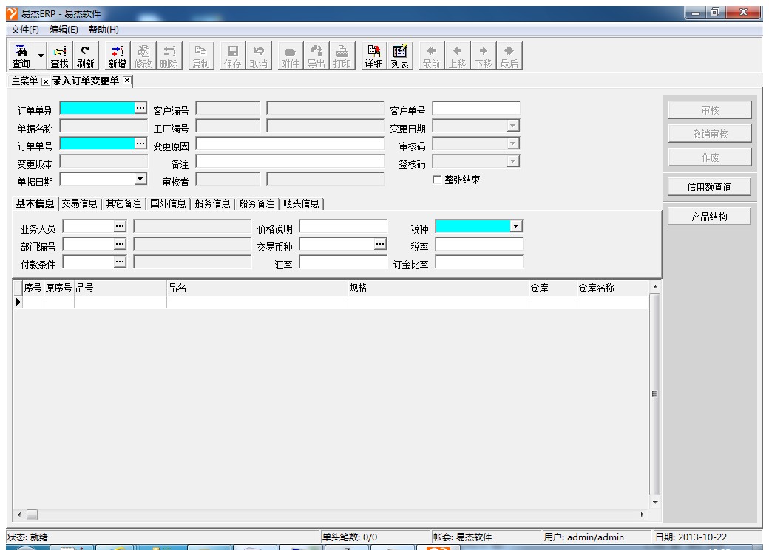Expand the 单据日期 date dropdown
Viewport: 769px width, 550px height.
click(140, 179)
